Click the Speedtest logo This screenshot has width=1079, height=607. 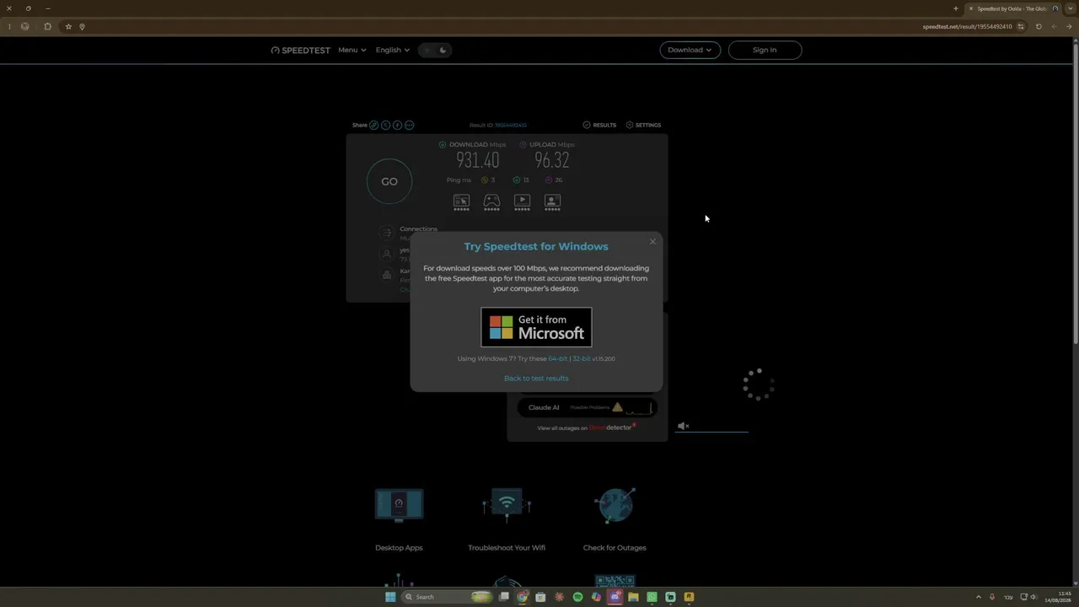click(300, 50)
